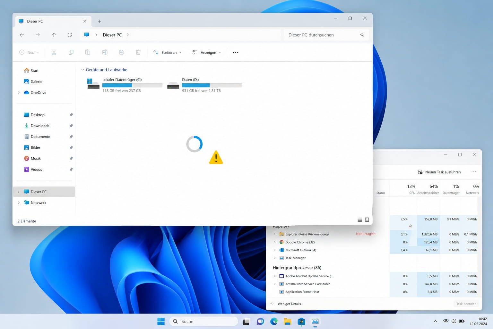The width and height of the screenshot is (493, 329).
Task: Click Task beenden button
Action: [x=466, y=304]
